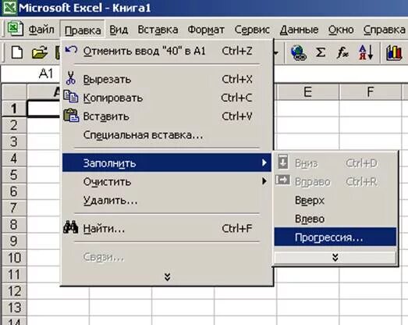408x325 pixels.
Task: Click the disabled Связи… entry
Action: 166,257
